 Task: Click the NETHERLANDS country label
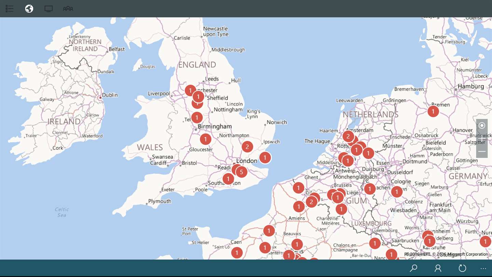click(371, 115)
